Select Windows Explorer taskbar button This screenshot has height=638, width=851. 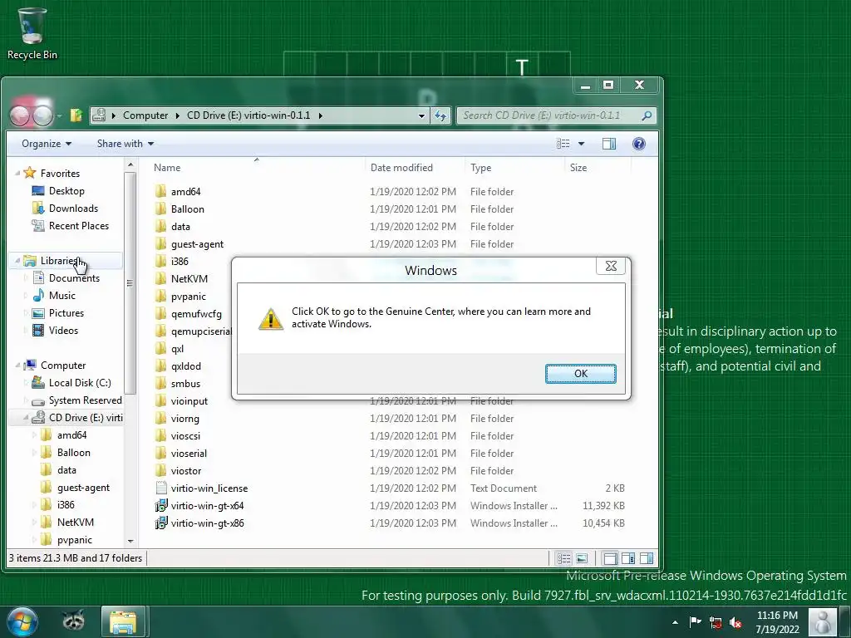click(x=123, y=621)
